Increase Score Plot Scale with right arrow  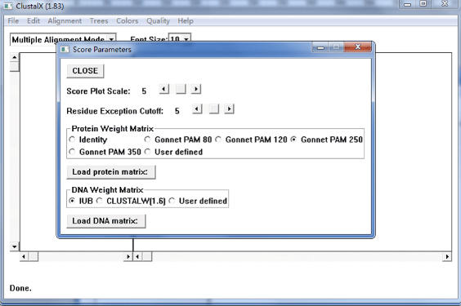(x=196, y=89)
